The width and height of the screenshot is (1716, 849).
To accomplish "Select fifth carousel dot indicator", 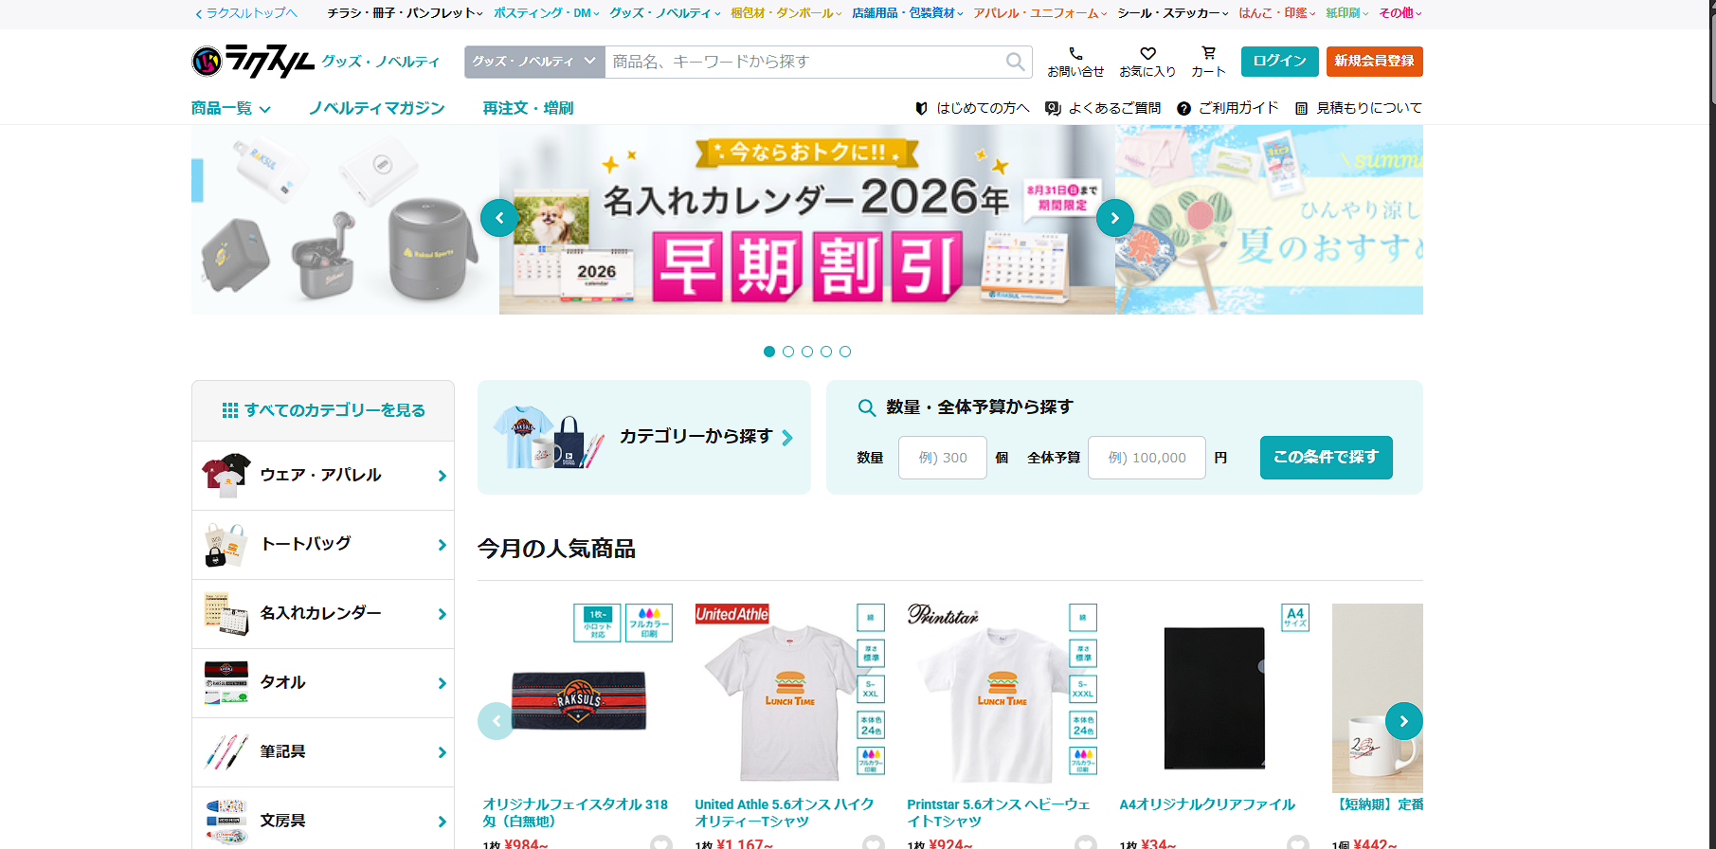I will pos(845,352).
